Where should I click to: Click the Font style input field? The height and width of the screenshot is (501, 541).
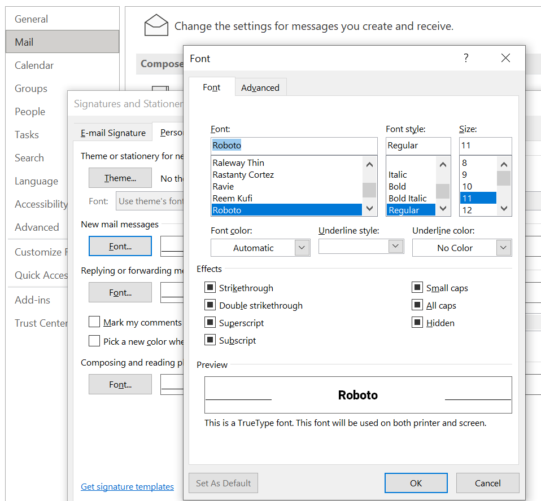[x=418, y=146]
